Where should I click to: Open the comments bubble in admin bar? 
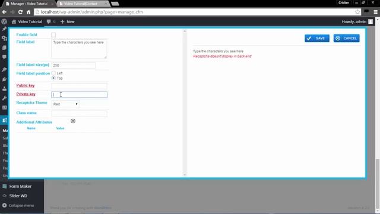[x=51, y=21]
